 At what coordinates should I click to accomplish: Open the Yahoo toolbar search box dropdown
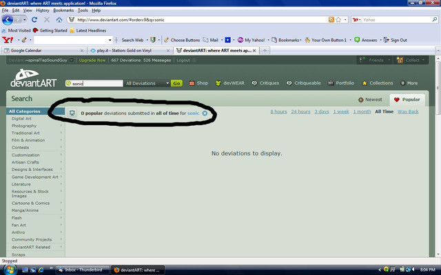[x=110, y=40]
